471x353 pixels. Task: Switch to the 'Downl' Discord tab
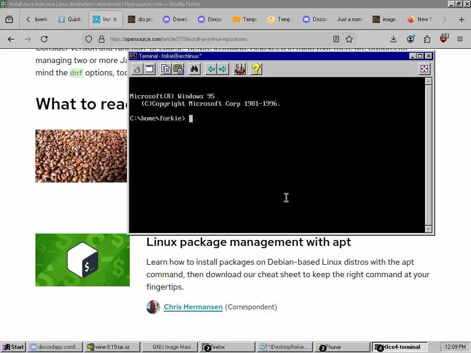point(175,19)
